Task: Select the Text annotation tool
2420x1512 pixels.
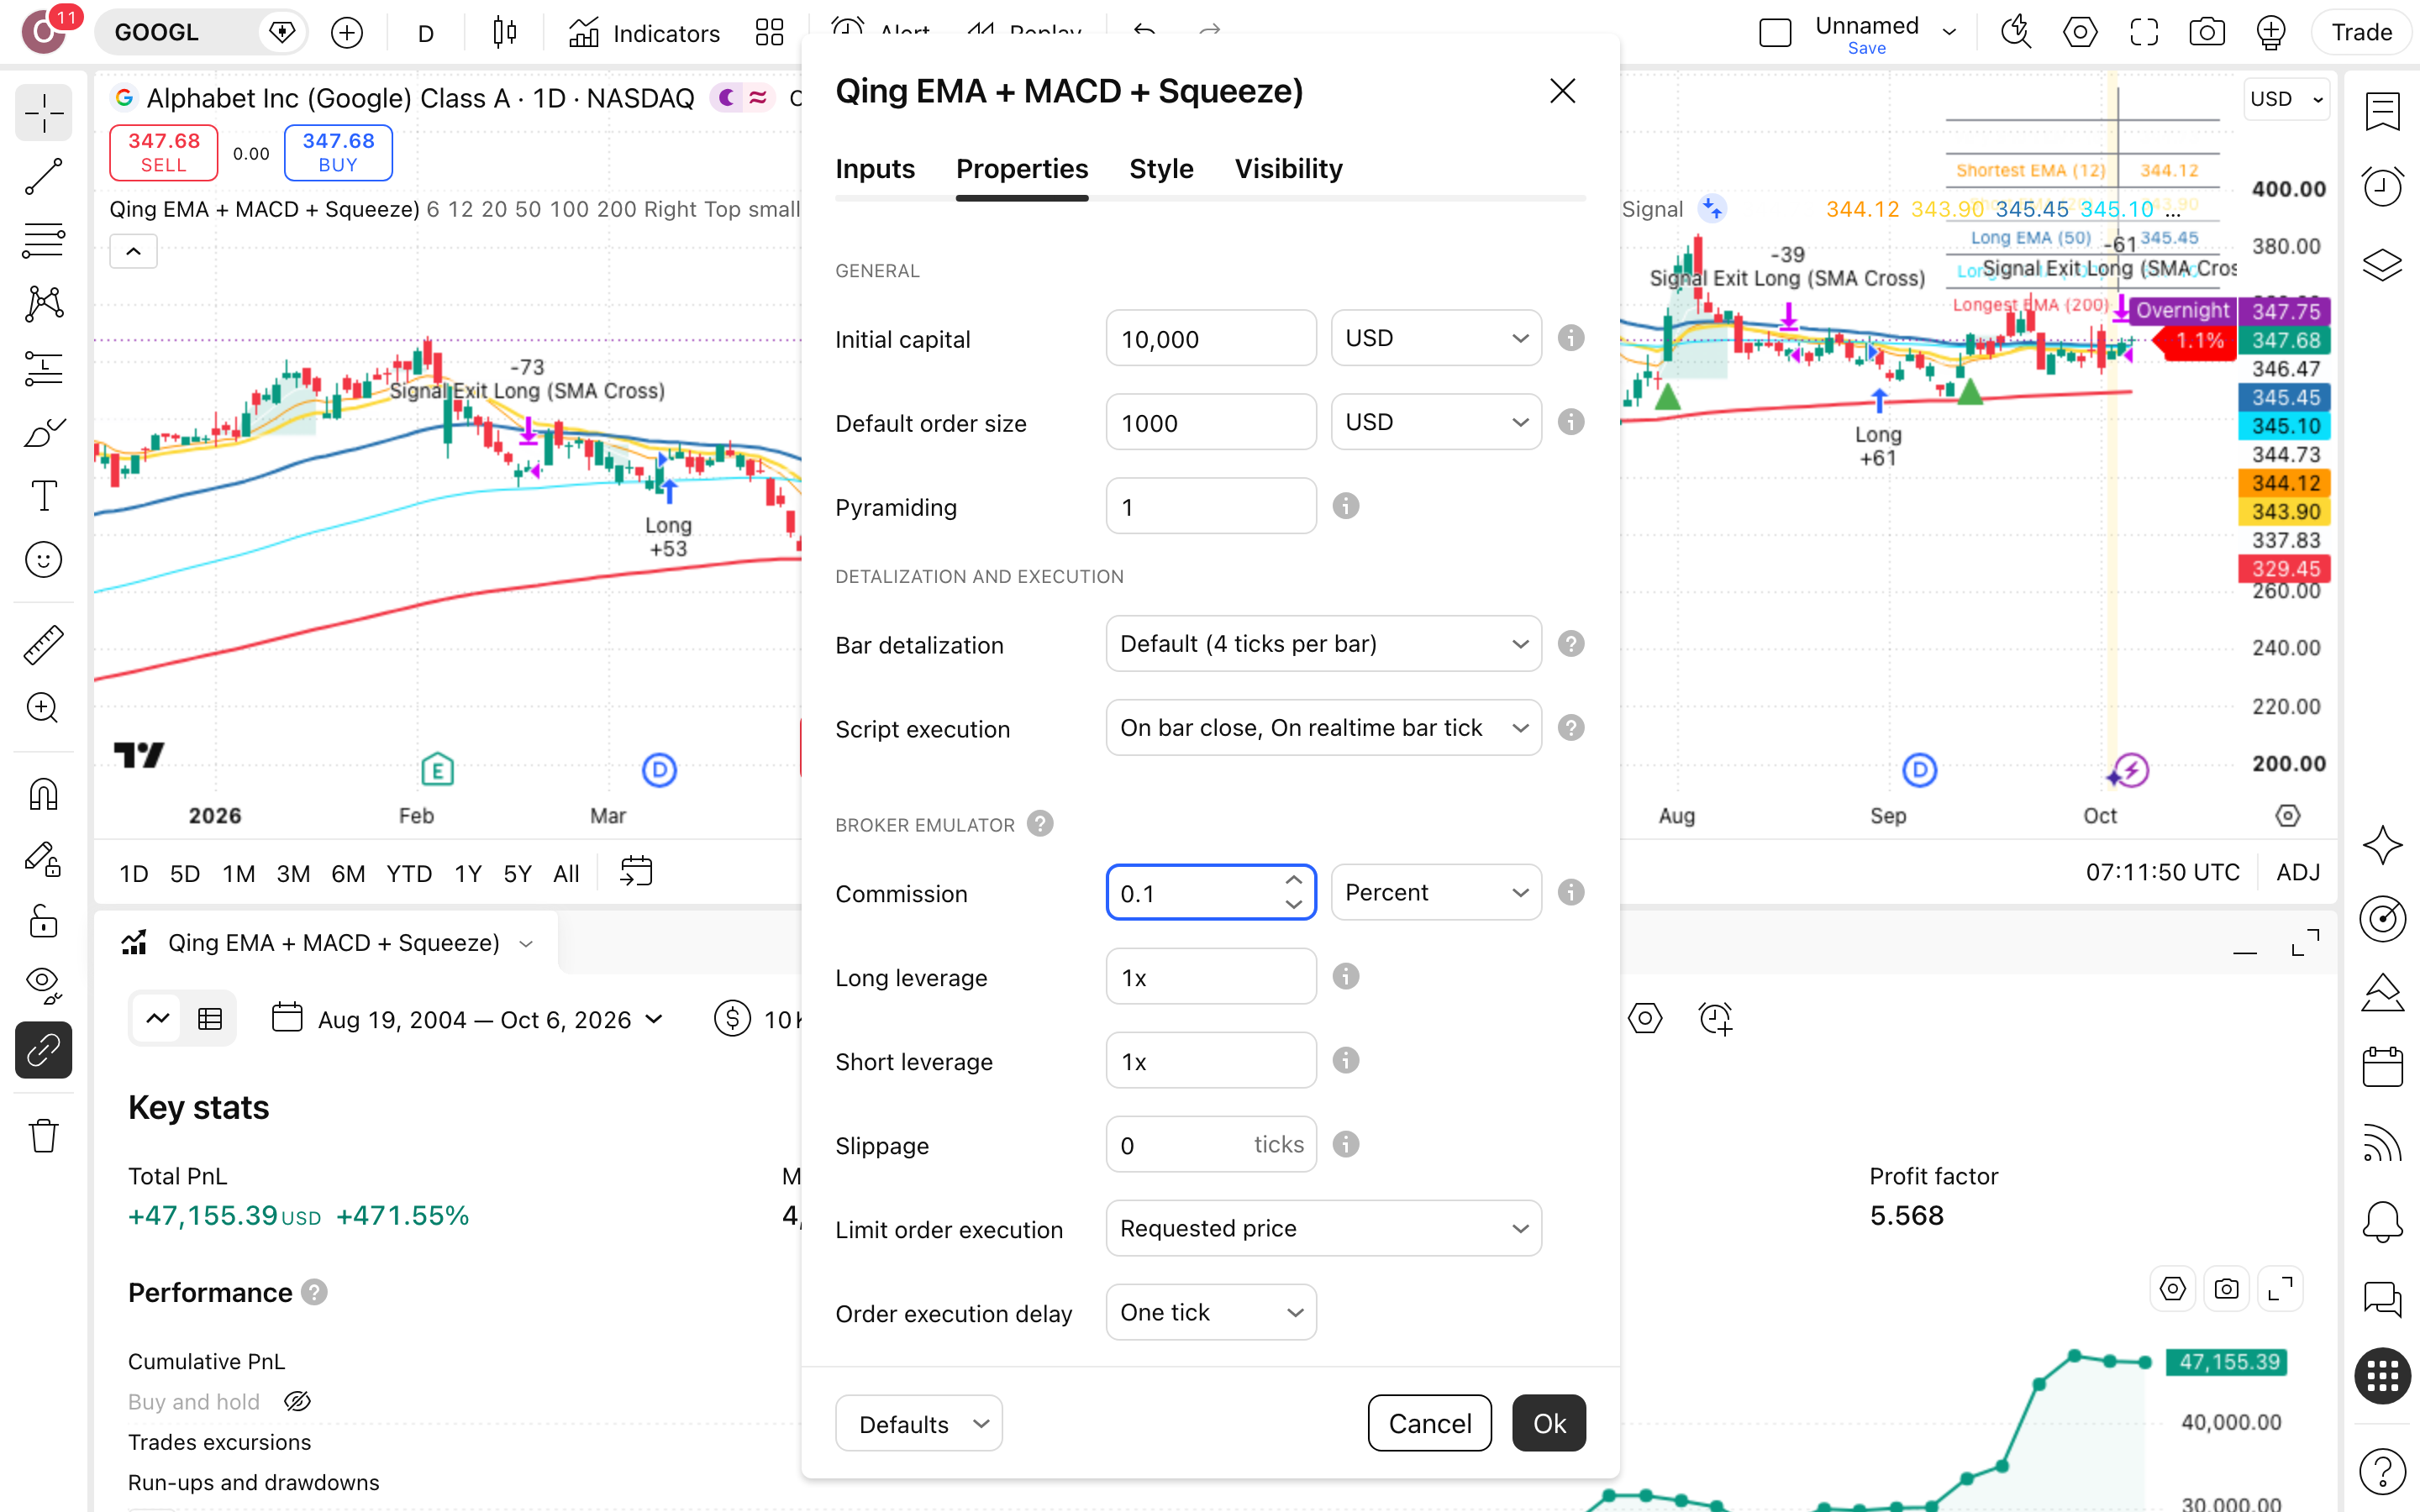Action: [43, 496]
